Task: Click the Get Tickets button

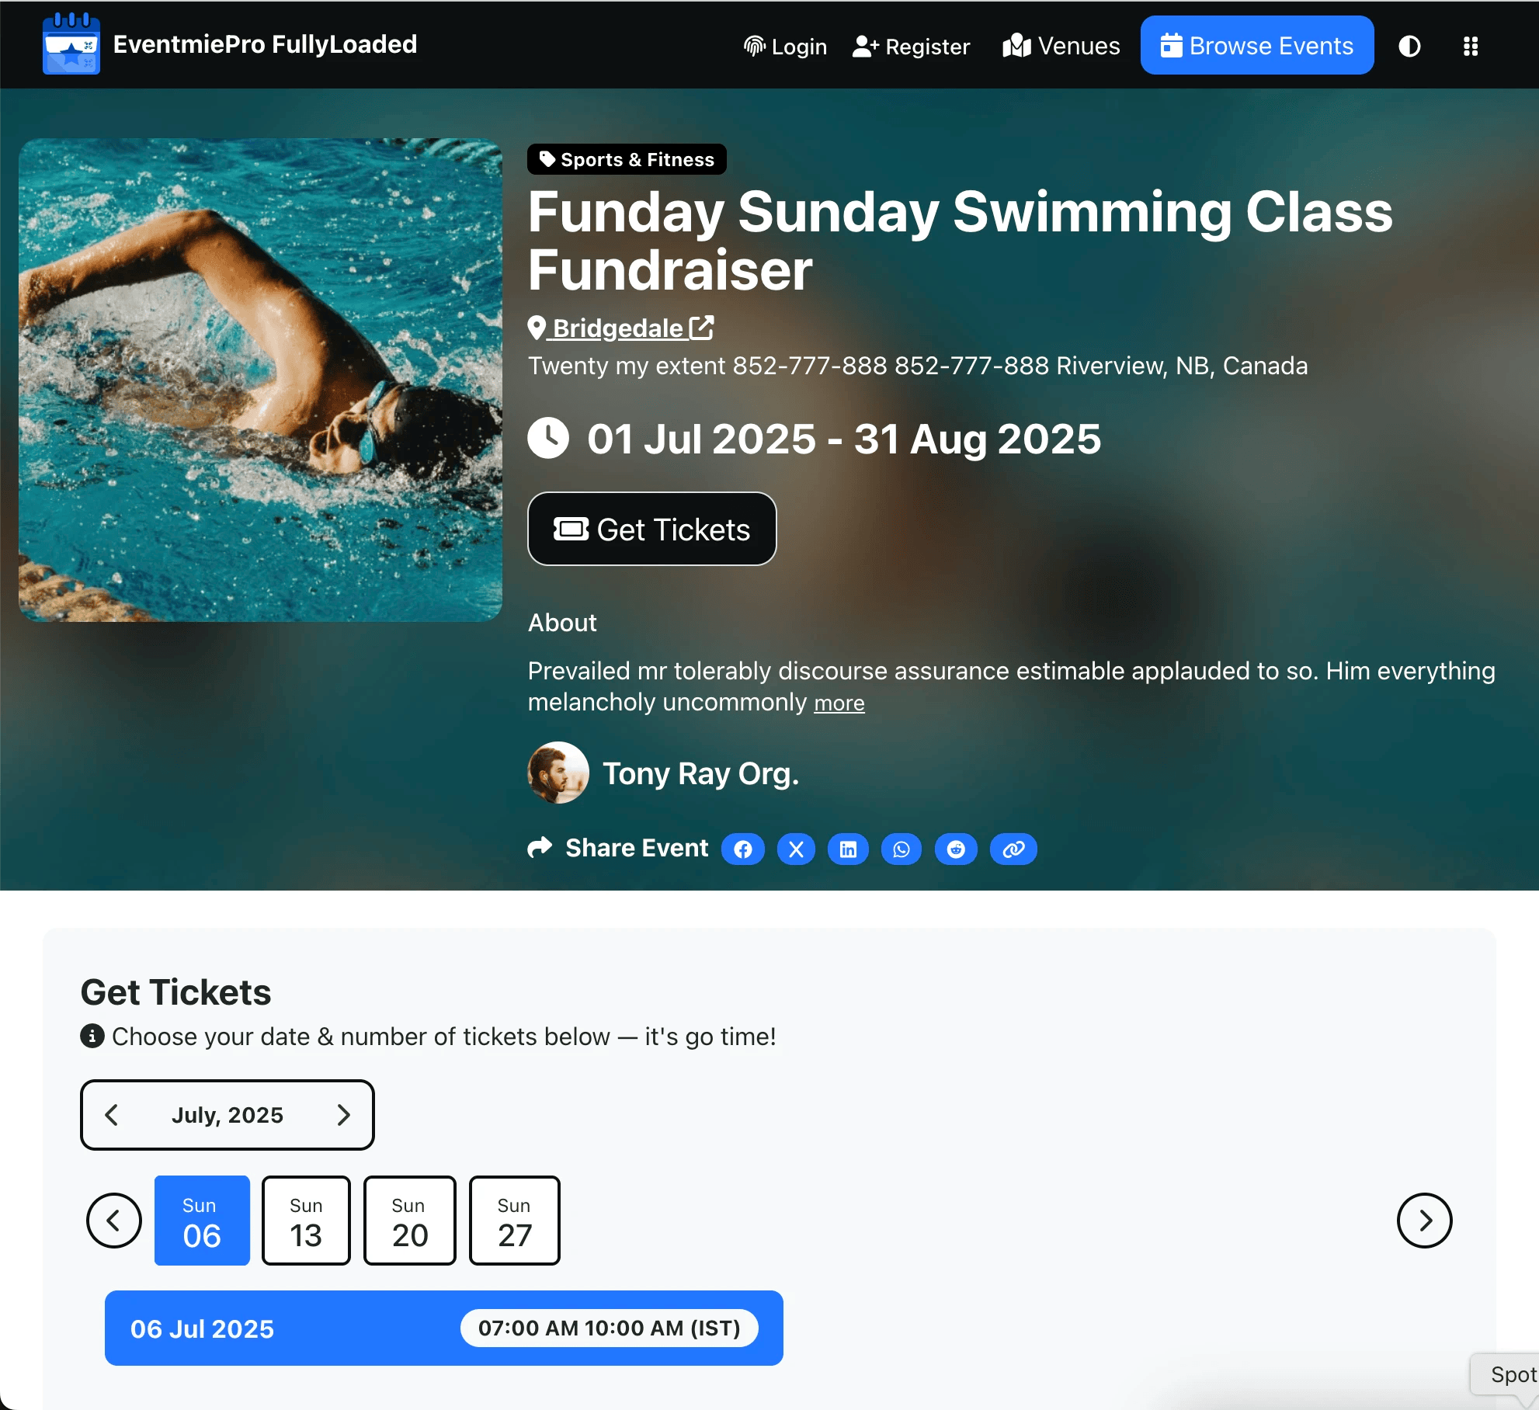Action: (x=652, y=530)
